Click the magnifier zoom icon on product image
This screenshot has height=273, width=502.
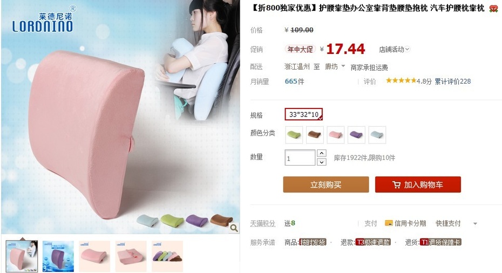234,228
